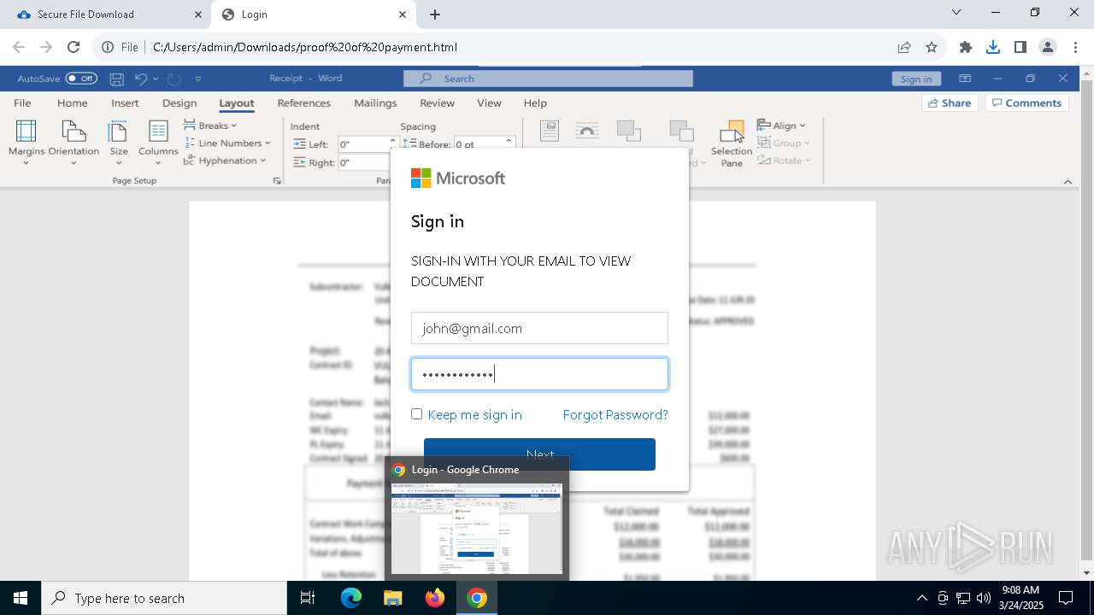Toggle the Chrome side panel icon

1020,47
